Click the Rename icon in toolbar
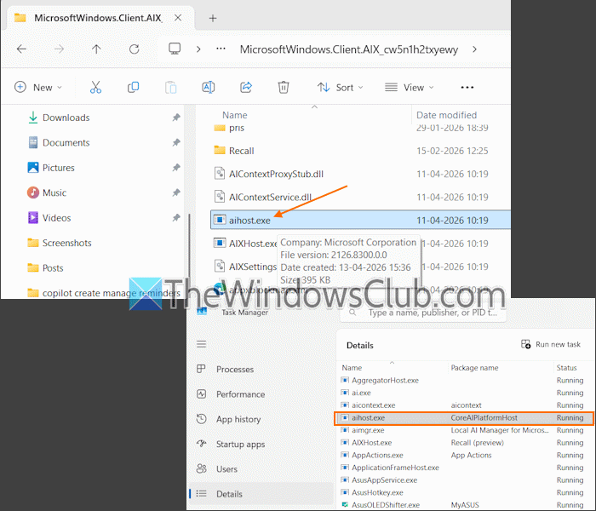596x511 pixels. (x=209, y=88)
